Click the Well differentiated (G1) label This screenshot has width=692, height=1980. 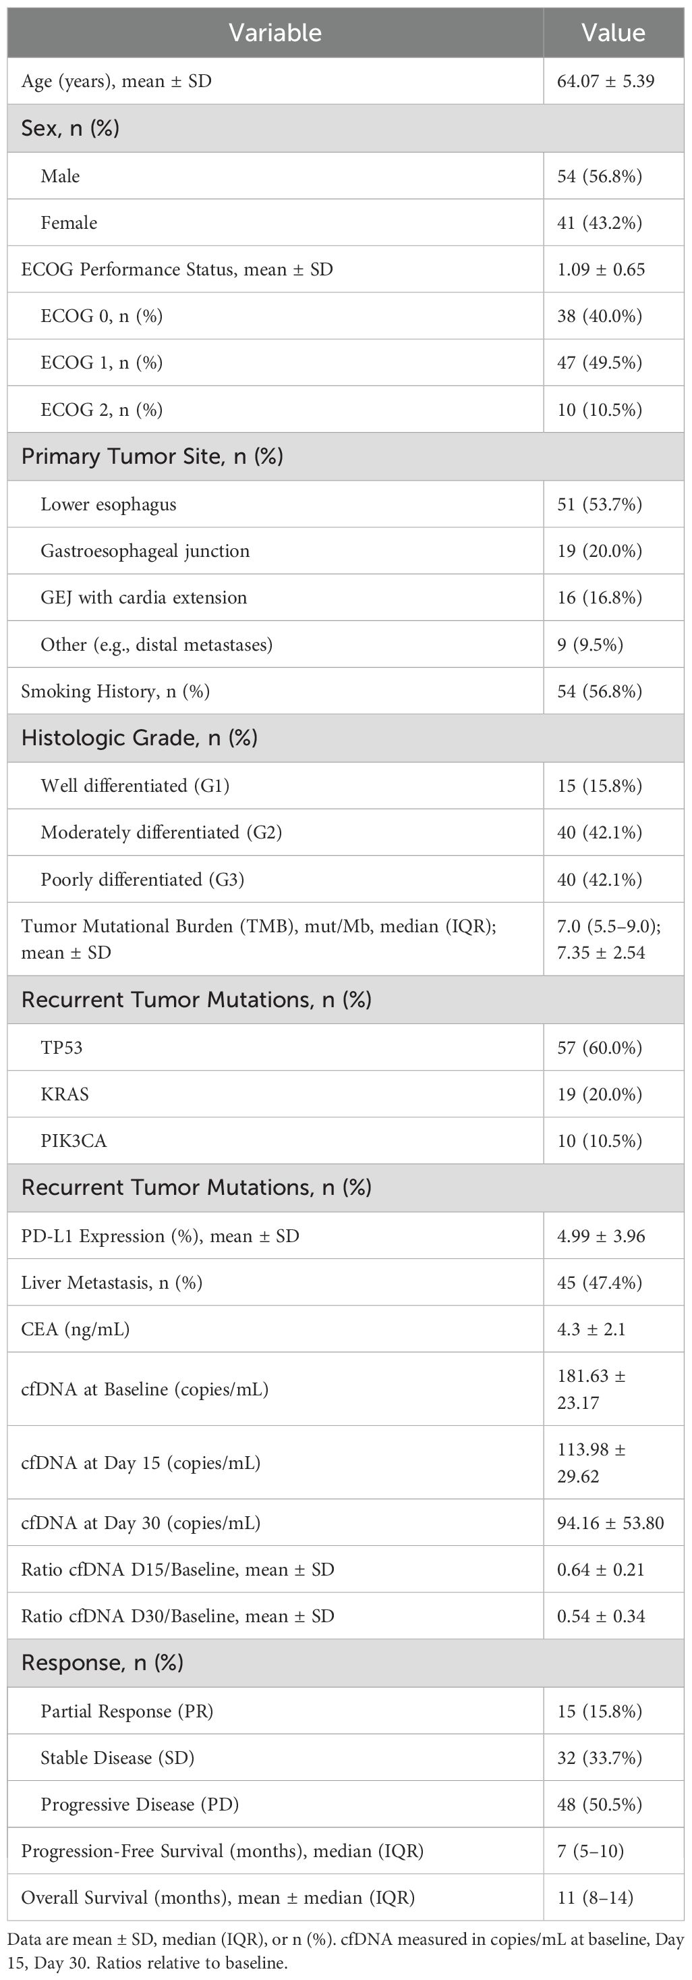pos(135,786)
